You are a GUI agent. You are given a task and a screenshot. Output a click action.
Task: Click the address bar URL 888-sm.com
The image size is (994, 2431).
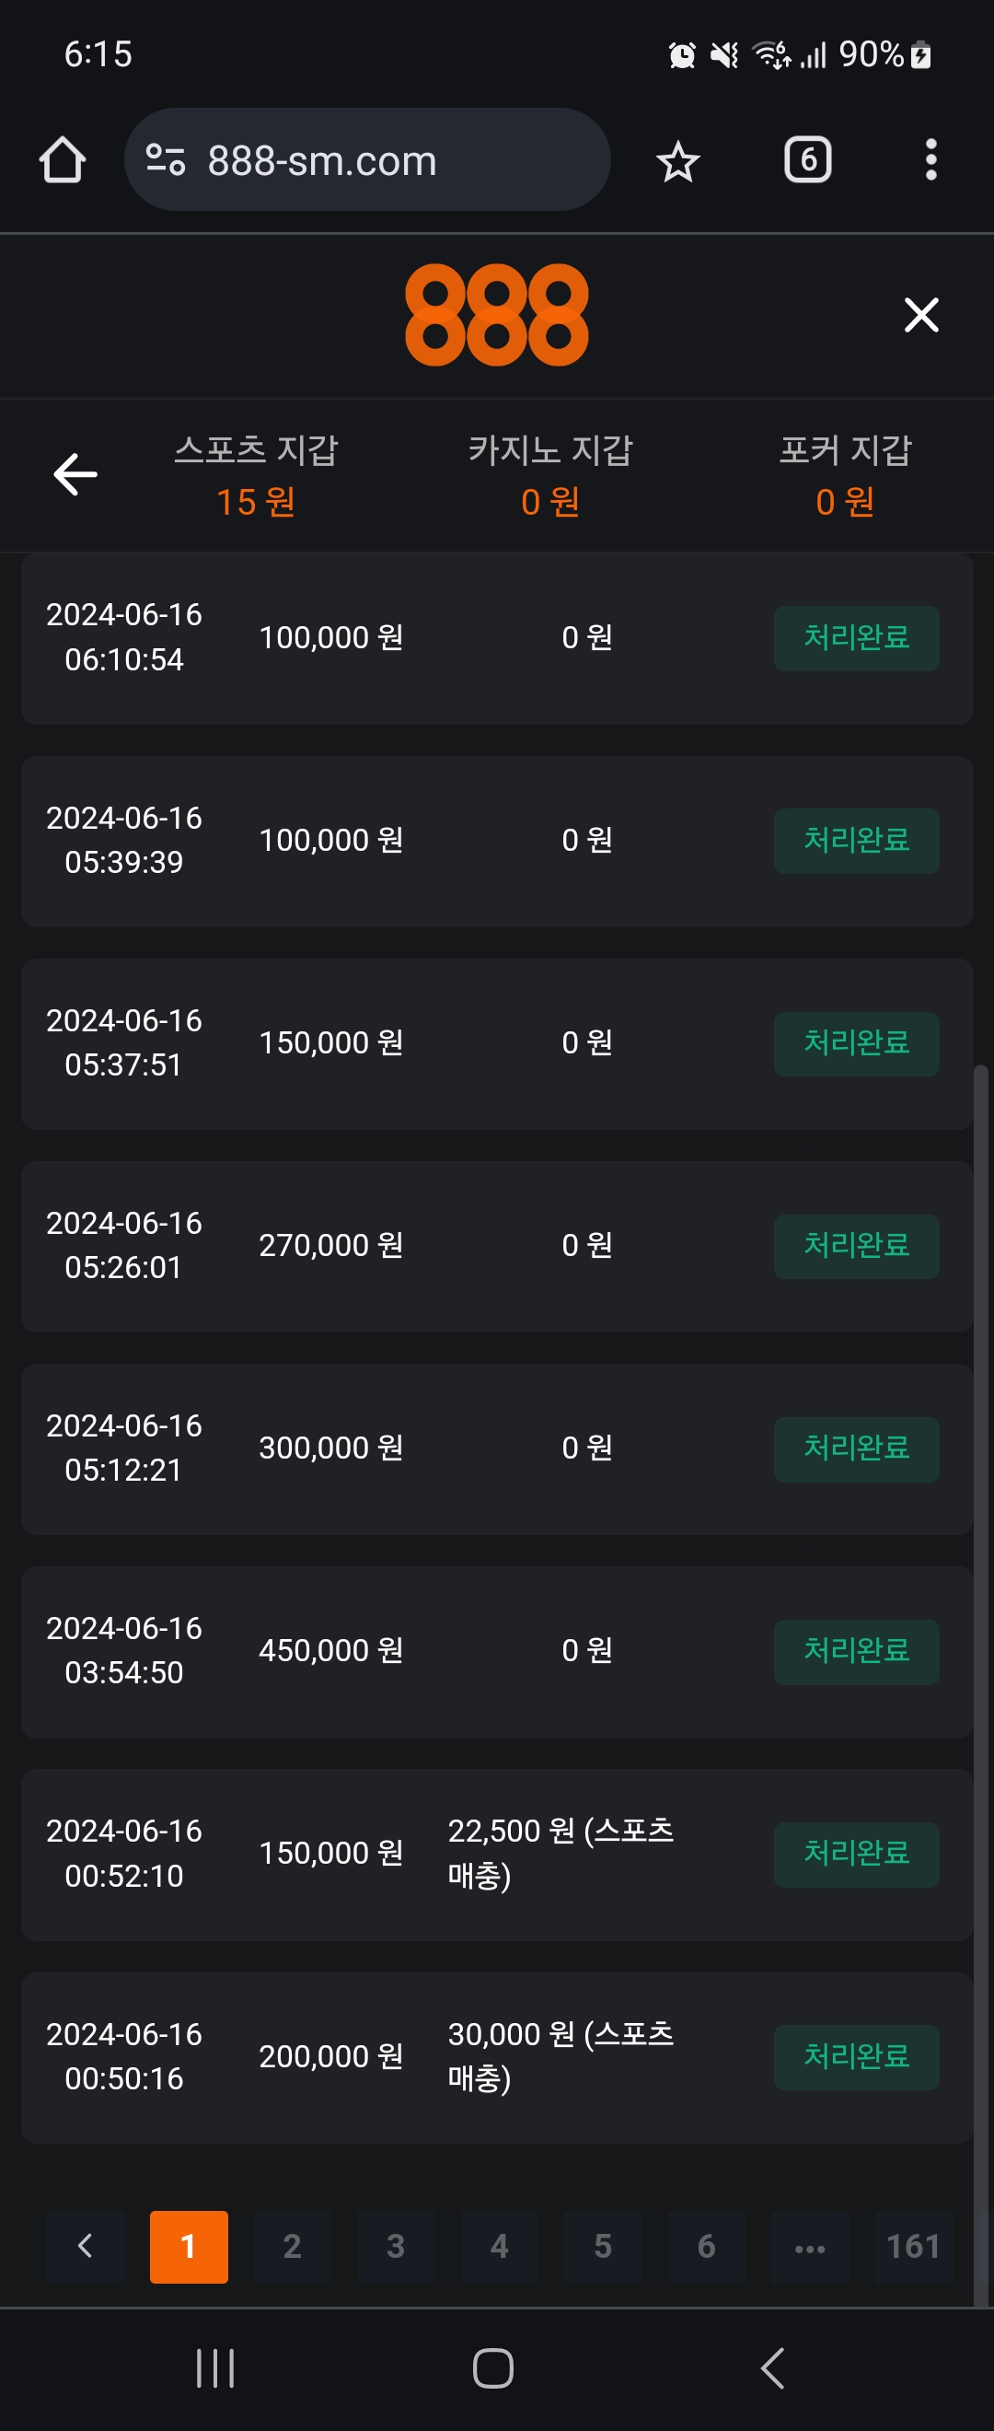[x=322, y=161]
